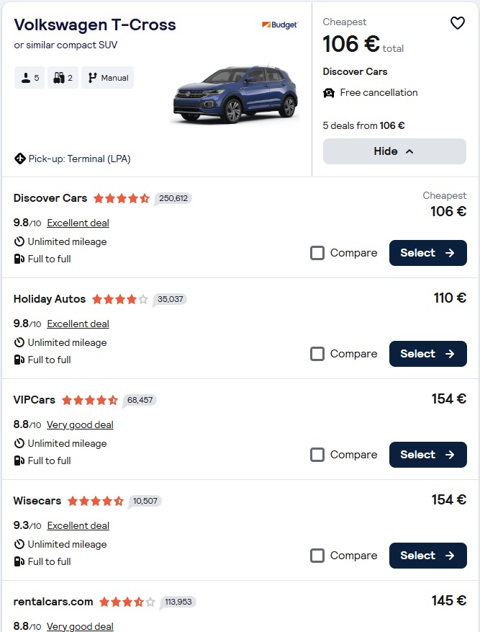Screen dimensions: 480x632
Task: Select the Discover Cars 106 € deal
Action: pyautogui.click(x=427, y=253)
